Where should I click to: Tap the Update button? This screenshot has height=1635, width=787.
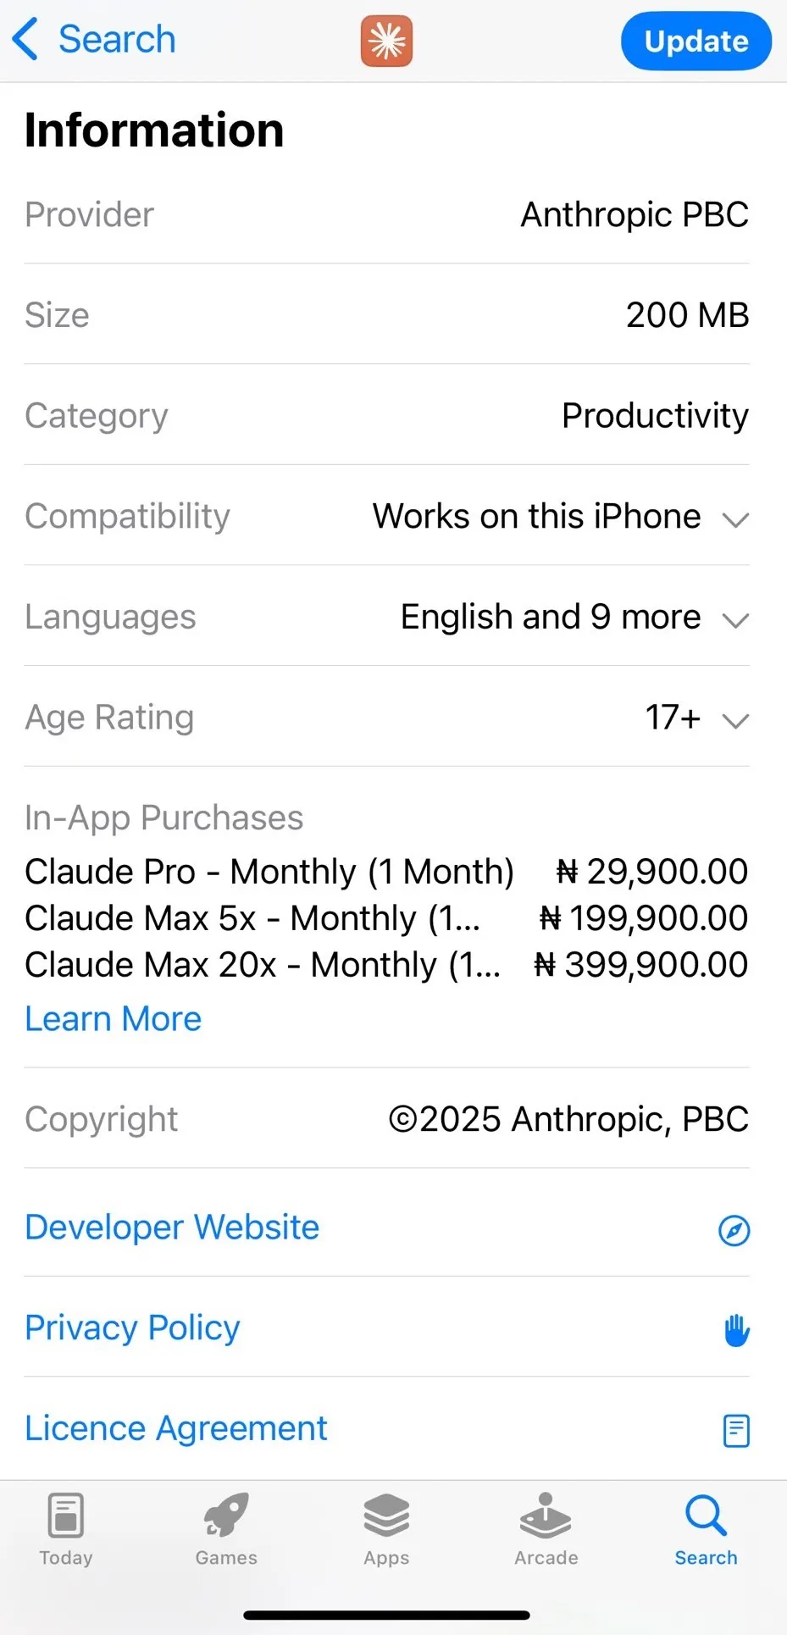coord(696,41)
